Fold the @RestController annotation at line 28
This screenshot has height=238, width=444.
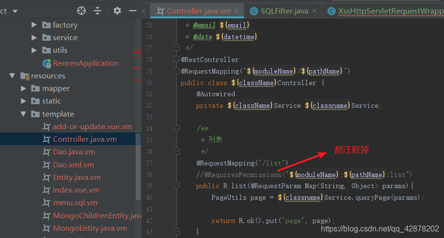coord(177,59)
